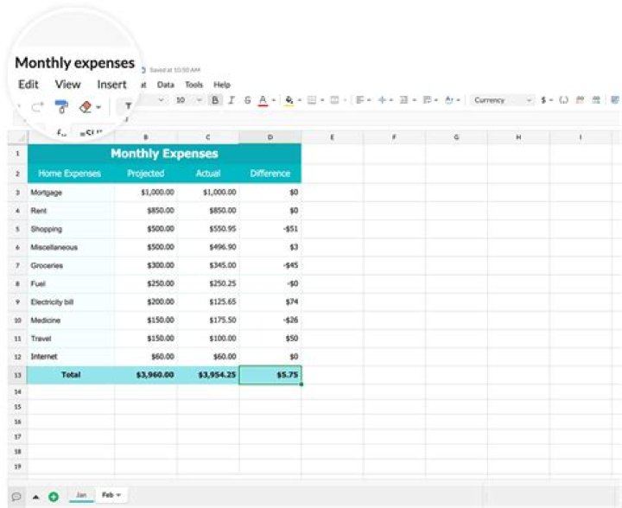
Task: Open the Edit menu
Action: coord(29,85)
